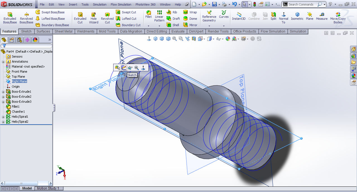Screen dimensions: 357x192
Task: Click Sketch in the context toolbar
Action: (124, 68)
